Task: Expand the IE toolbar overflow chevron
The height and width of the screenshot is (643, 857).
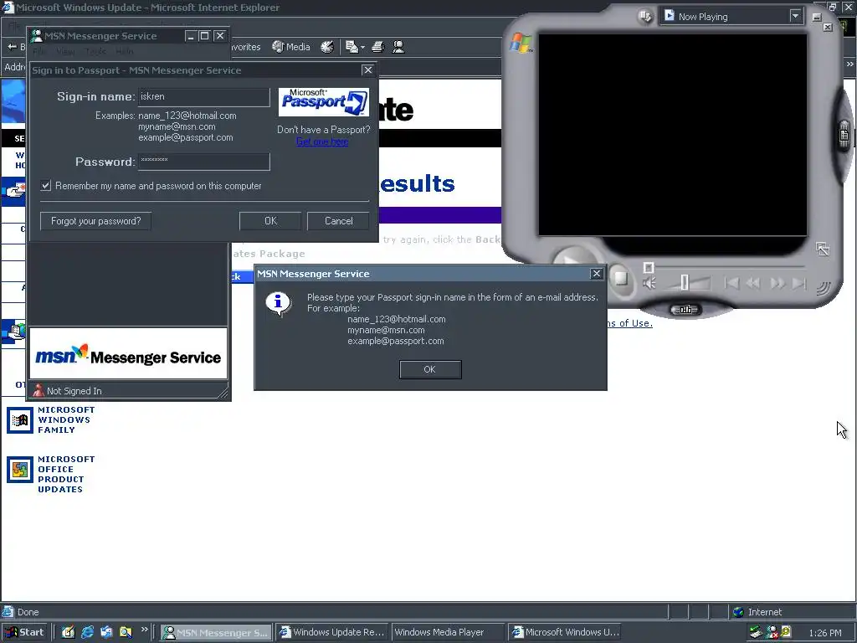Action: pos(850,64)
